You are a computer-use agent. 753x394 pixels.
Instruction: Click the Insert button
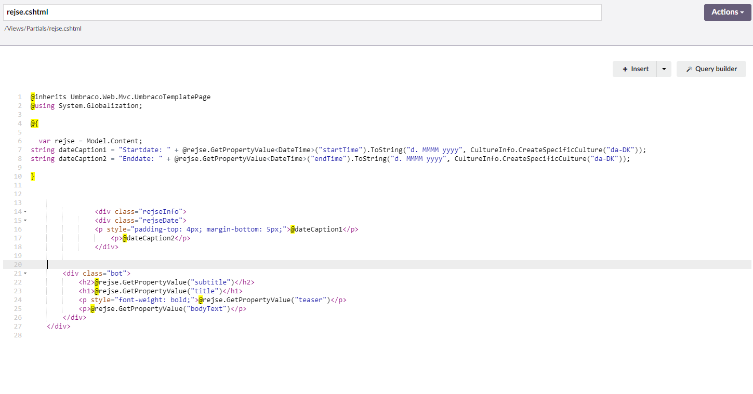click(x=635, y=69)
